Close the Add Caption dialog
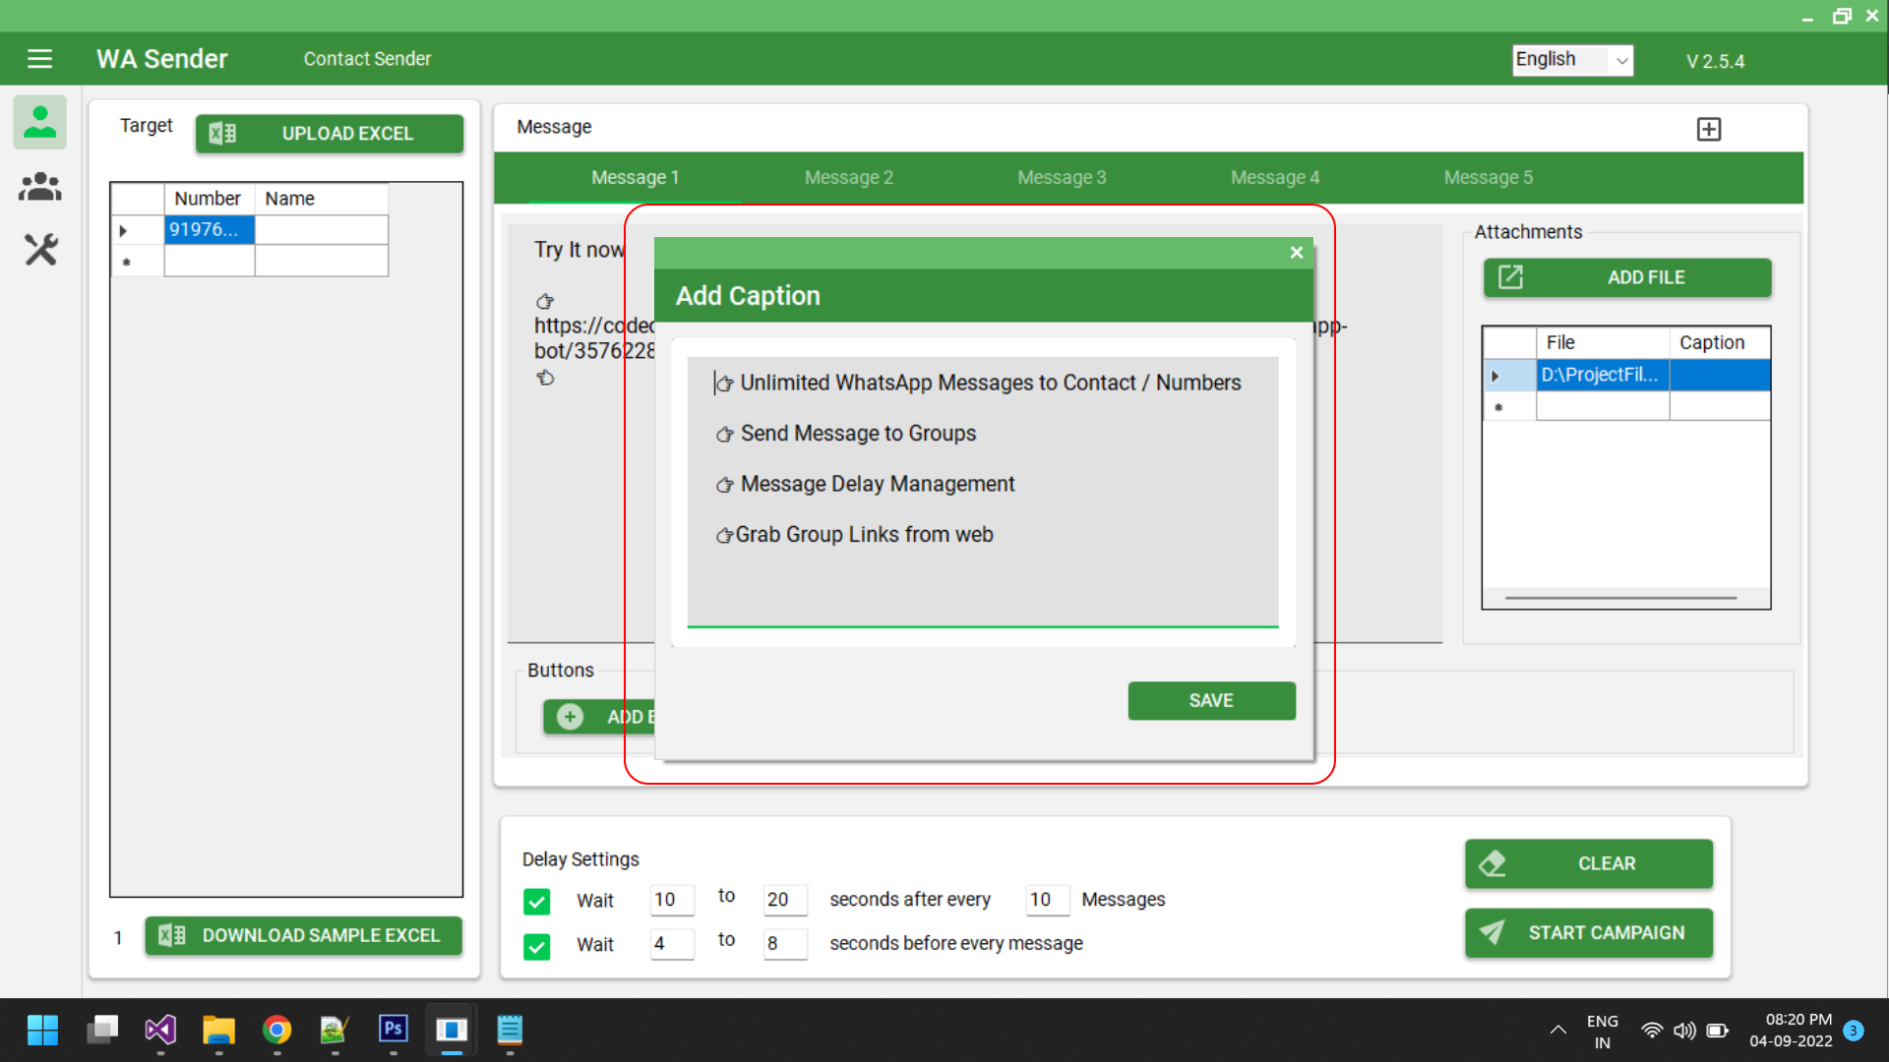The height and width of the screenshot is (1062, 1889). [x=1296, y=253]
